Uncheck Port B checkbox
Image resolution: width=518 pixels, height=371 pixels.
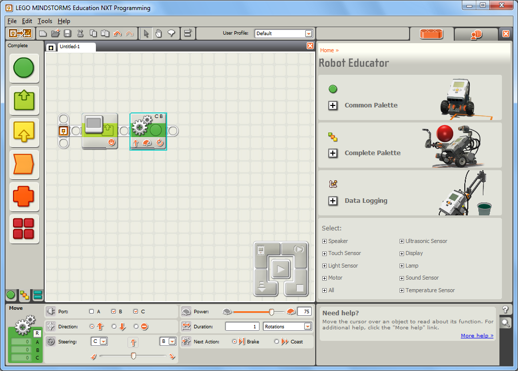click(113, 312)
